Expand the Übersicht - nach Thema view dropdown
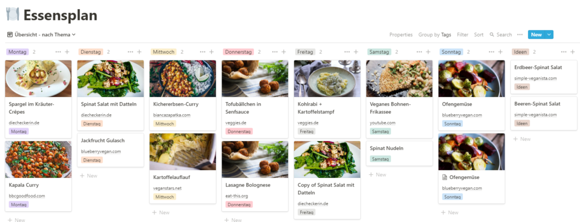Viewport: 580px width, 222px height. tap(41, 34)
